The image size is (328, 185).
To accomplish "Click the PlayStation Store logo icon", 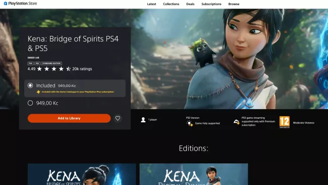I will pos(6,4).
